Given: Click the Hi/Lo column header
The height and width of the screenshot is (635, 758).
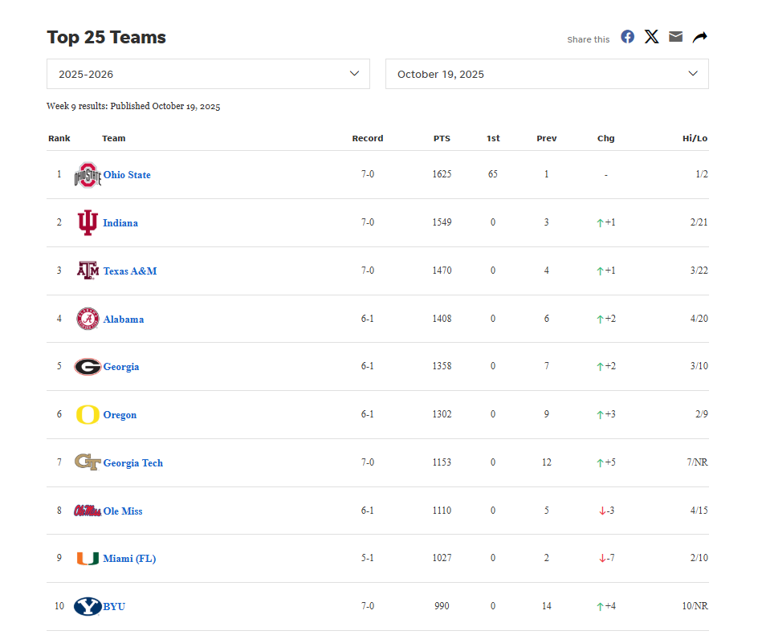Looking at the screenshot, I should point(695,138).
